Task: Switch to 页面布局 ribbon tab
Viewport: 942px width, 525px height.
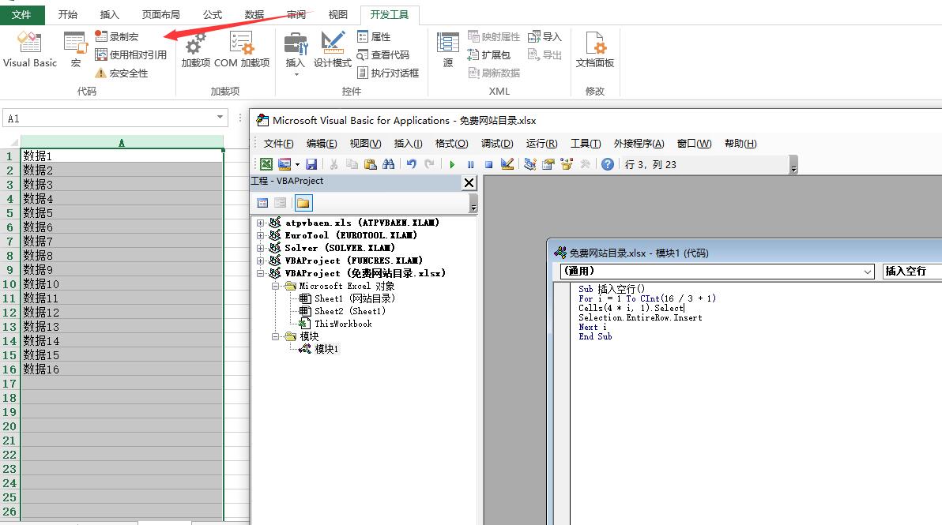Action: tap(160, 14)
